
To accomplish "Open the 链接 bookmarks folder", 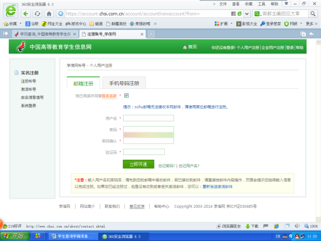I will [x=96, y=24].
